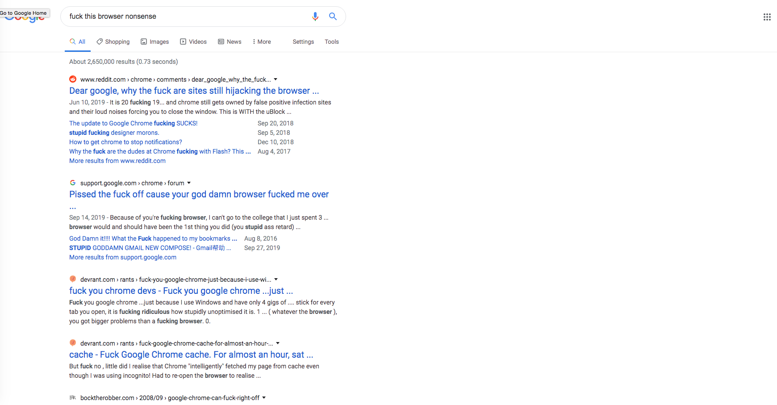Click the devrant favicon on the 4 gigs rant result

(x=73, y=279)
